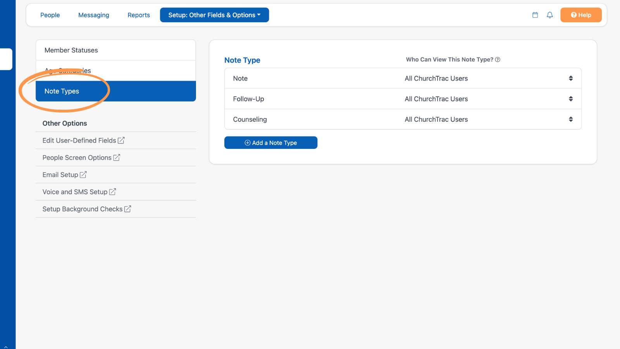Image resolution: width=620 pixels, height=349 pixels.
Task: Switch to the Reports tab
Action: 139,15
